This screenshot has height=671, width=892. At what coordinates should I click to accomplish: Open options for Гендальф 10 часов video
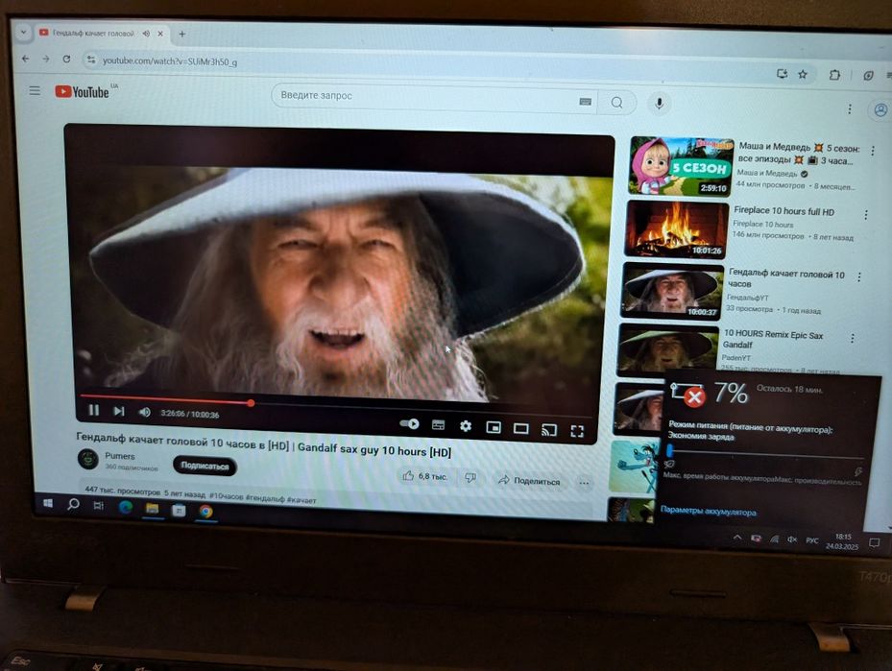click(x=859, y=276)
